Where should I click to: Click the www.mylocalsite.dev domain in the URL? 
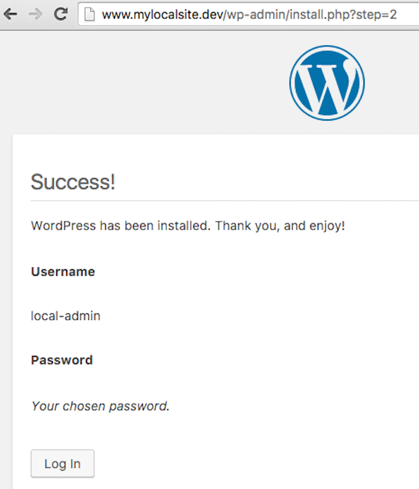[x=162, y=14]
